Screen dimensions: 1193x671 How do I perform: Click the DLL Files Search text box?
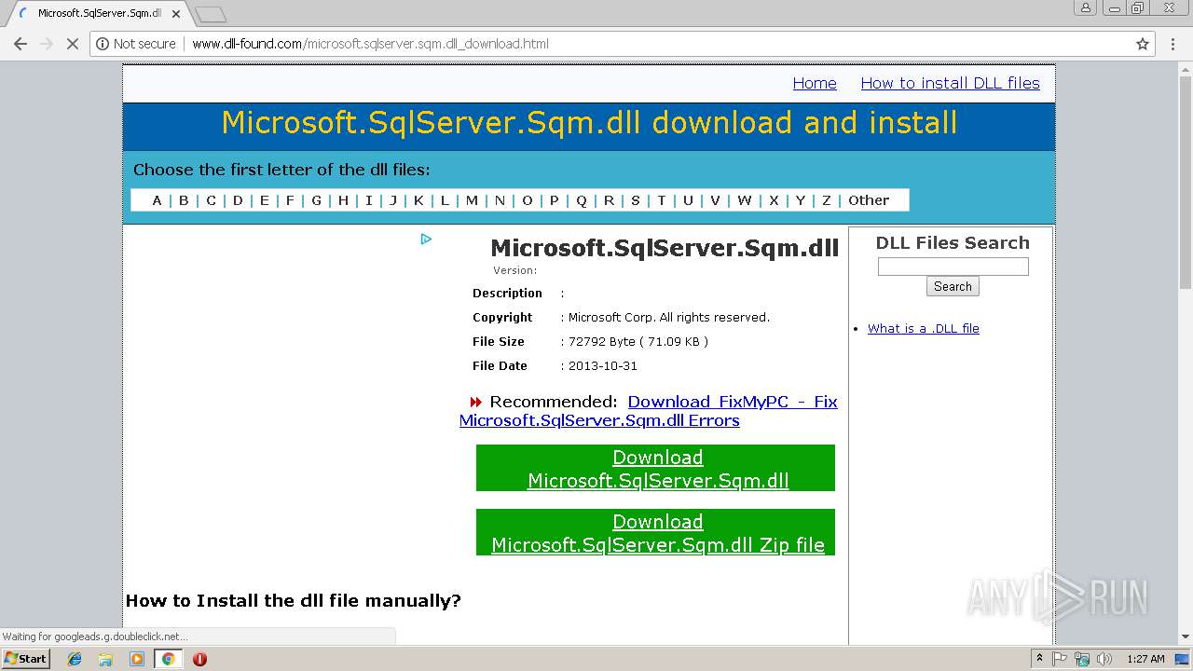(x=953, y=267)
